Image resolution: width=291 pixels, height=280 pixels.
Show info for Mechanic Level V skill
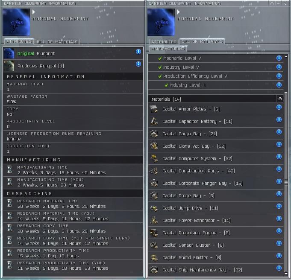coord(279,58)
